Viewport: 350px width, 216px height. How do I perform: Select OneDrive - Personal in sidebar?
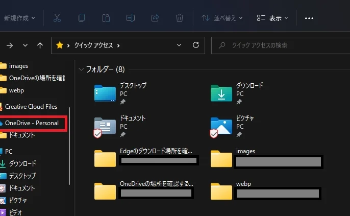pos(32,123)
